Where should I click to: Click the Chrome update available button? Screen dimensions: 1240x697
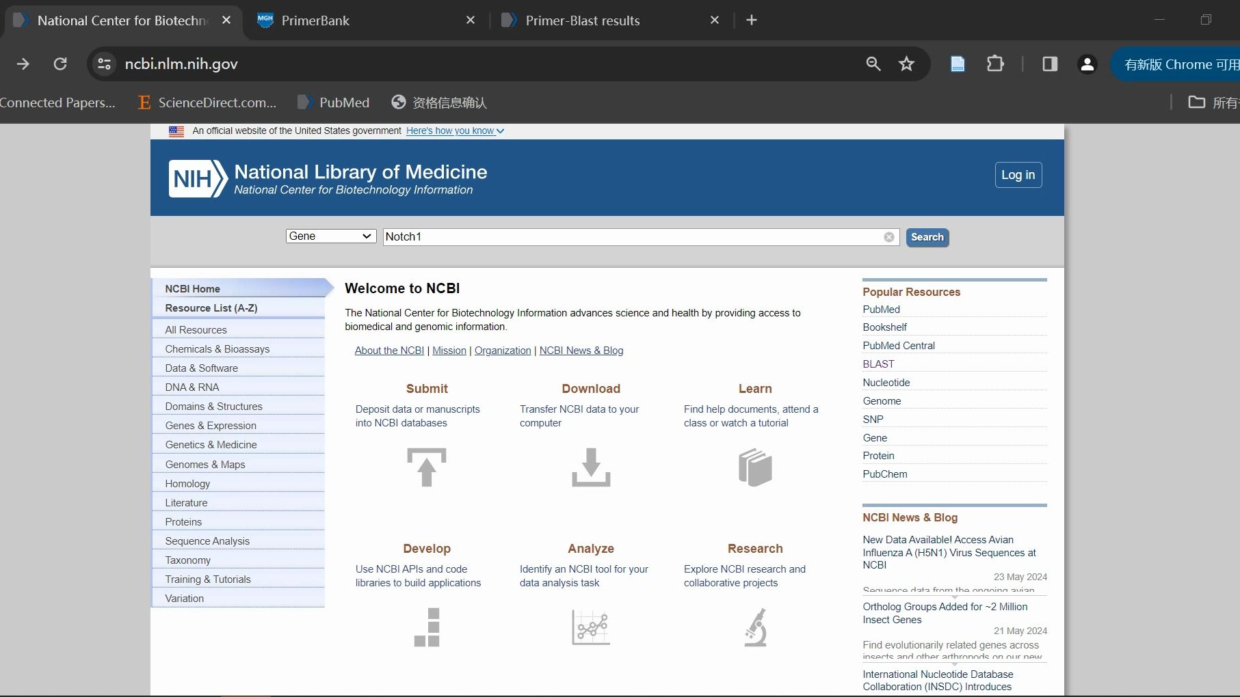(x=1176, y=64)
